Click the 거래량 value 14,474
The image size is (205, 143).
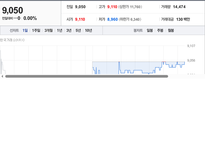click(179, 7)
